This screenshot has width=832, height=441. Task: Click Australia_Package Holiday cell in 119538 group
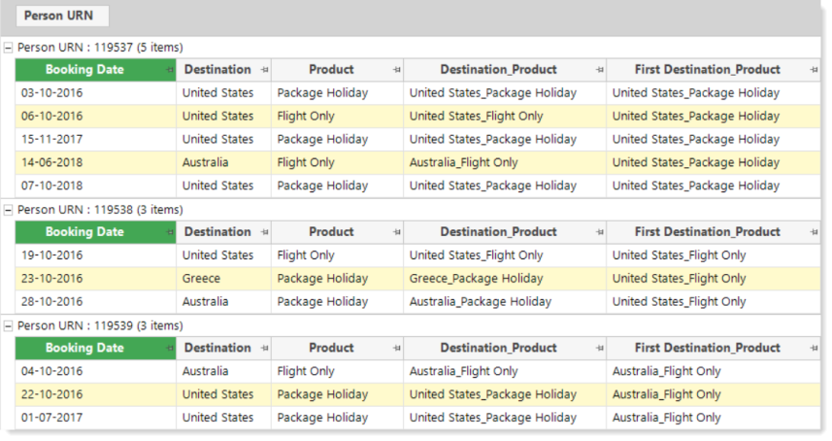click(505, 302)
